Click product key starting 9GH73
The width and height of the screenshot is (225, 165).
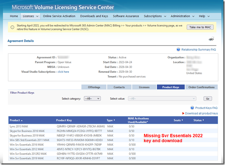[x=80, y=140]
